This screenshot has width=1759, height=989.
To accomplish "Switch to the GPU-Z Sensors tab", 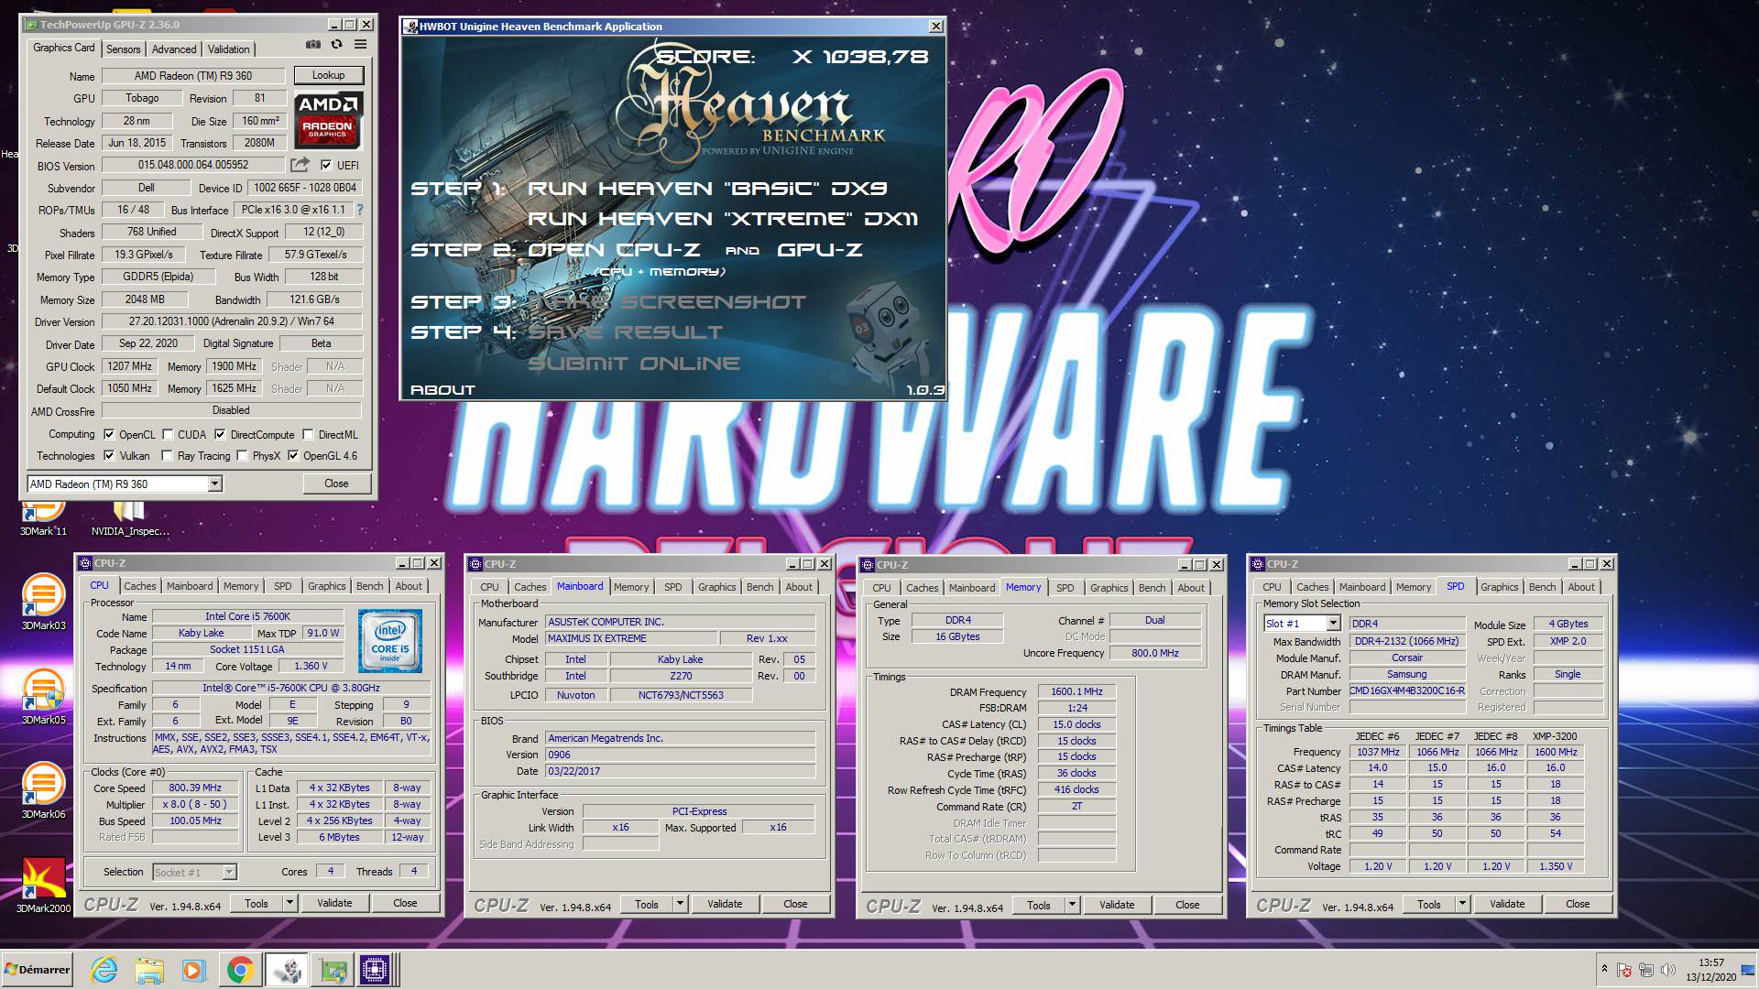I will tap(123, 49).
